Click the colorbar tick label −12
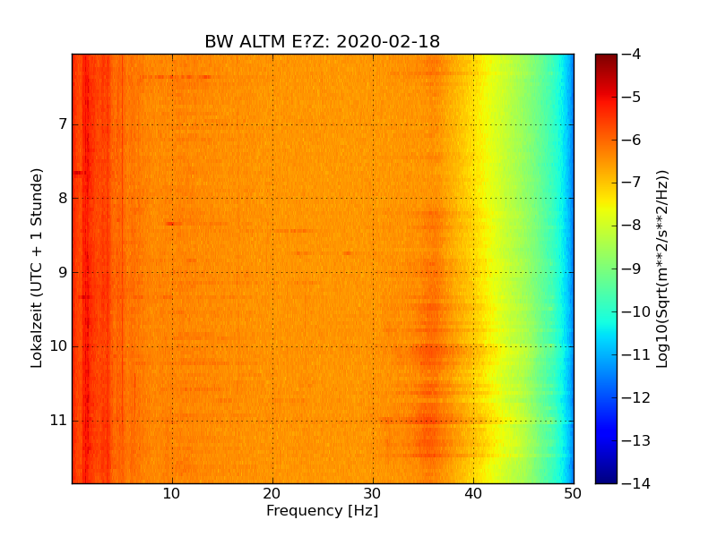 pos(636,397)
